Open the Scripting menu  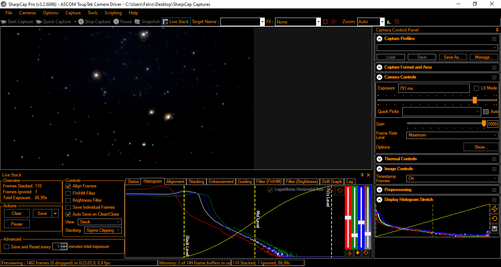pyautogui.click(x=113, y=13)
